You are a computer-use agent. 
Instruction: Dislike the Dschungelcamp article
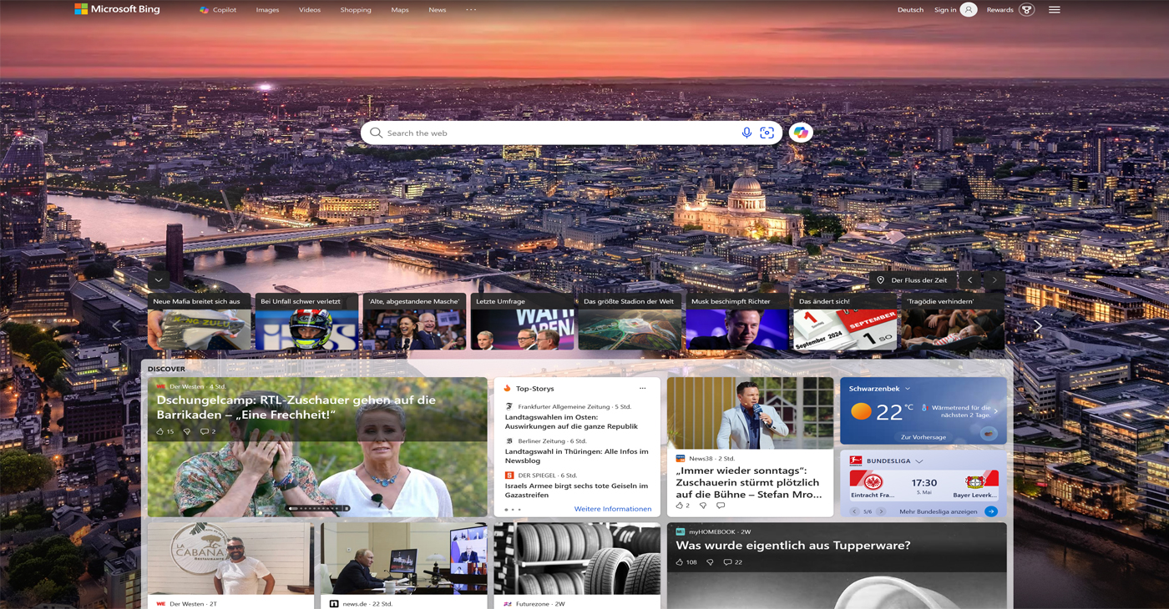pos(186,431)
